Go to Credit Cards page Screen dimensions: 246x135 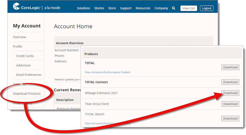click(25, 56)
